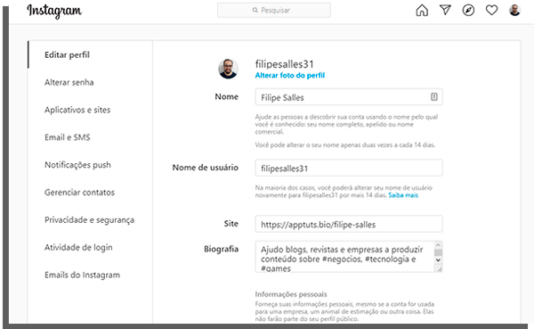This screenshot has width=534, height=329.
Task: Click into the Nome input field
Action: coord(349,97)
